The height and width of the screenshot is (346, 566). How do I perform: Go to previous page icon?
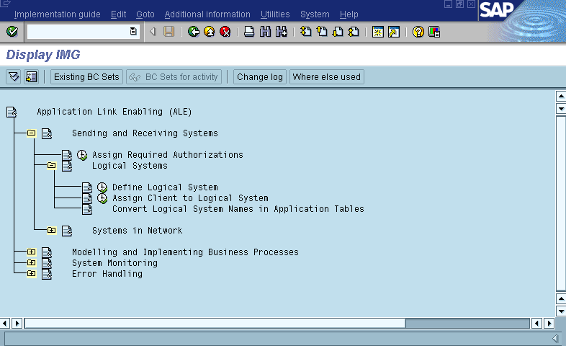(x=322, y=32)
